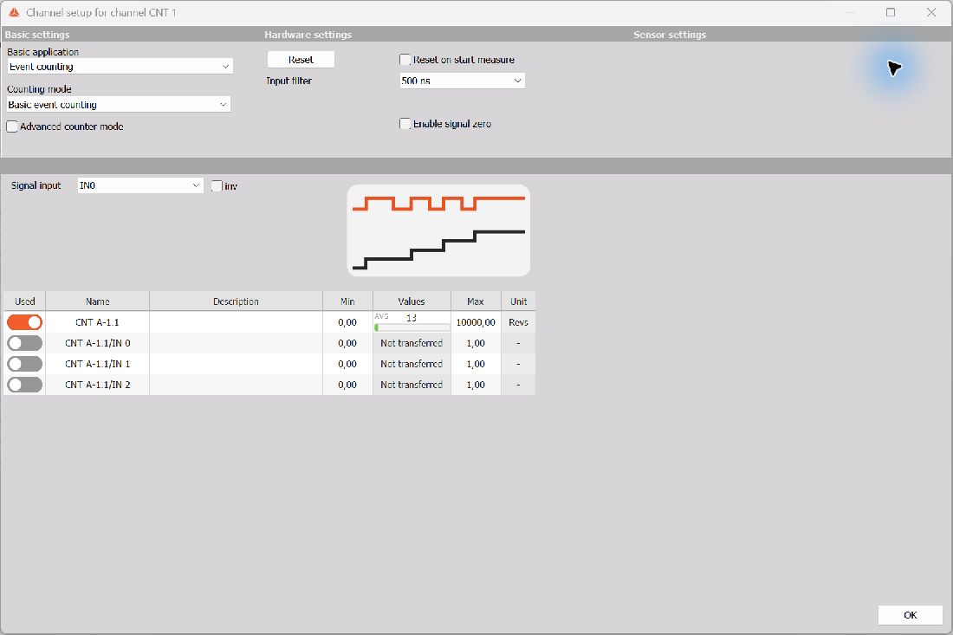Maximize the Channel setup window
Image resolution: width=953 pixels, height=635 pixels.
[891, 12]
